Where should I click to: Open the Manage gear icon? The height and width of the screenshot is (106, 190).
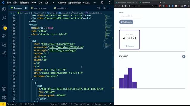(x=4, y=97)
